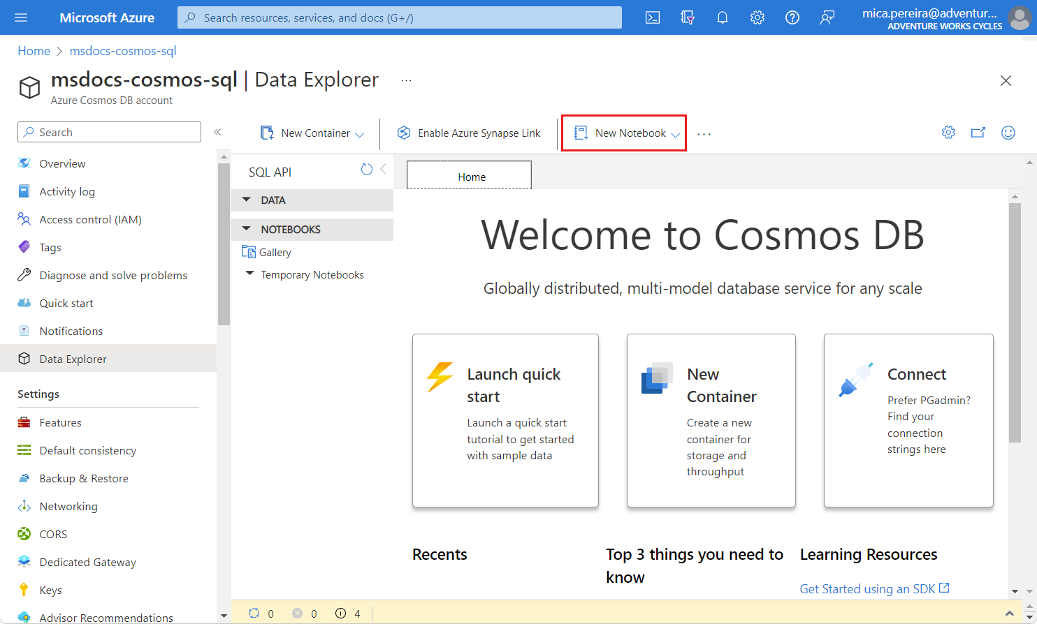Image resolution: width=1037 pixels, height=624 pixels.
Task: Click the New Container toolbar button
Action: point(312,133)
